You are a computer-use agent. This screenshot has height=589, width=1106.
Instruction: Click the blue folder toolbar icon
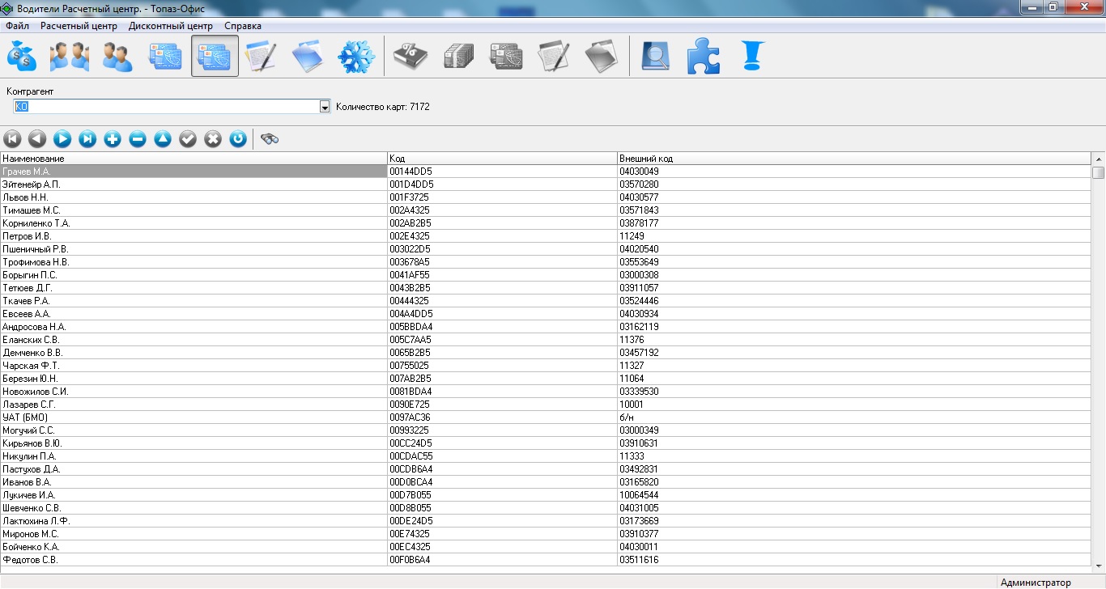308,56
